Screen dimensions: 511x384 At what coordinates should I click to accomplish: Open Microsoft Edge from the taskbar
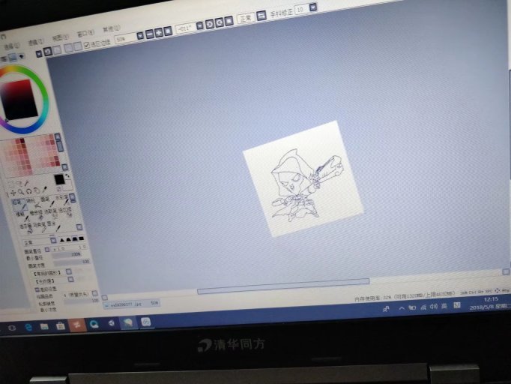[x=28, y=327]
